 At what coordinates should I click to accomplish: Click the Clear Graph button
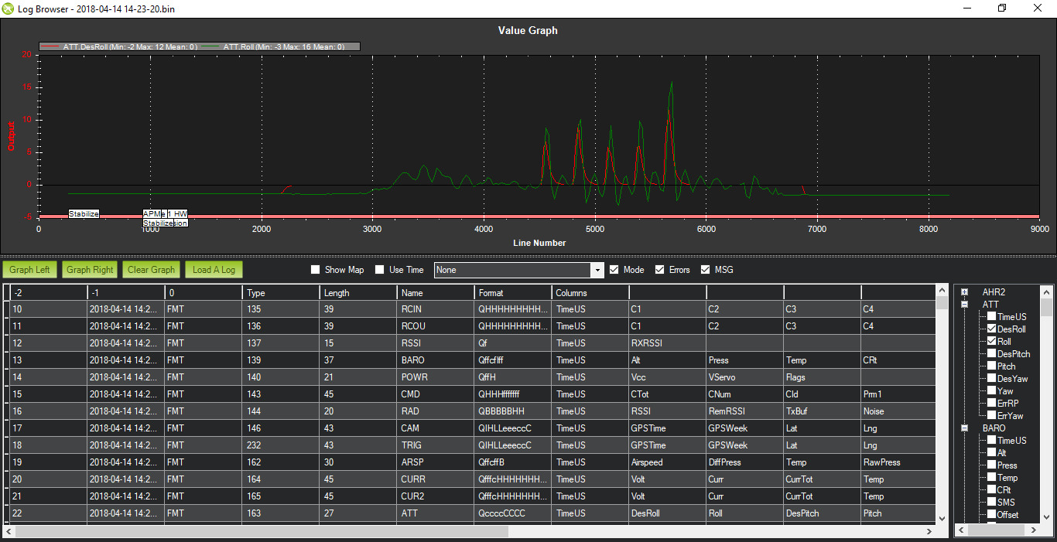click(151, 270)
